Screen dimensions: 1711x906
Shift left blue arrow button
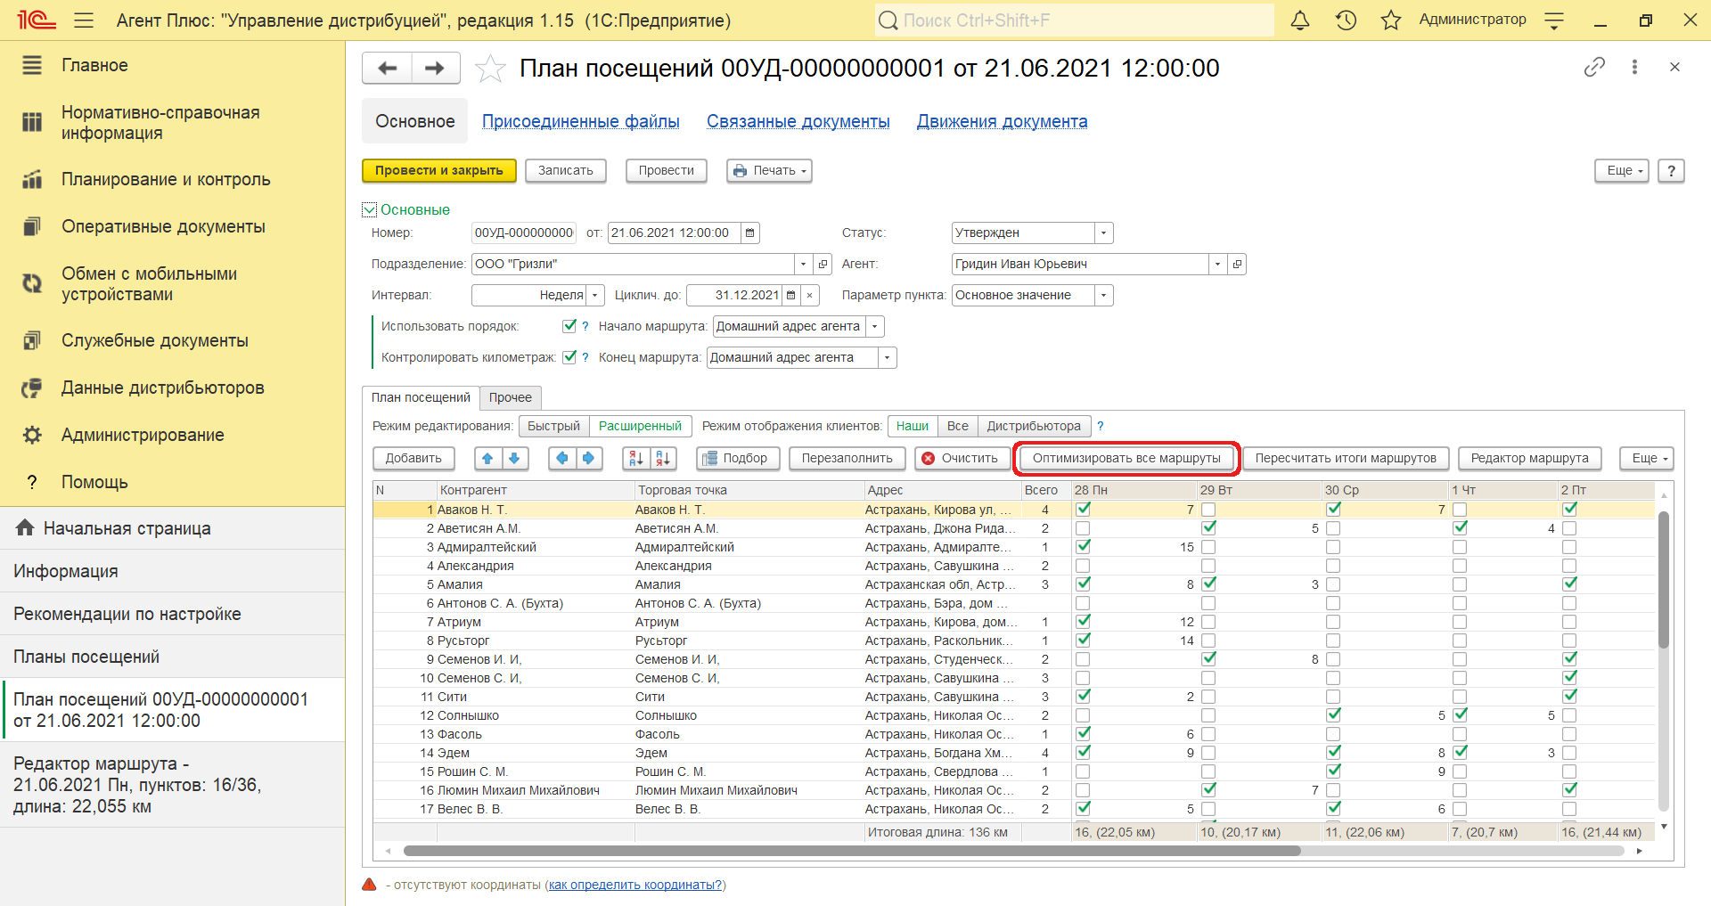coord(561,459)
